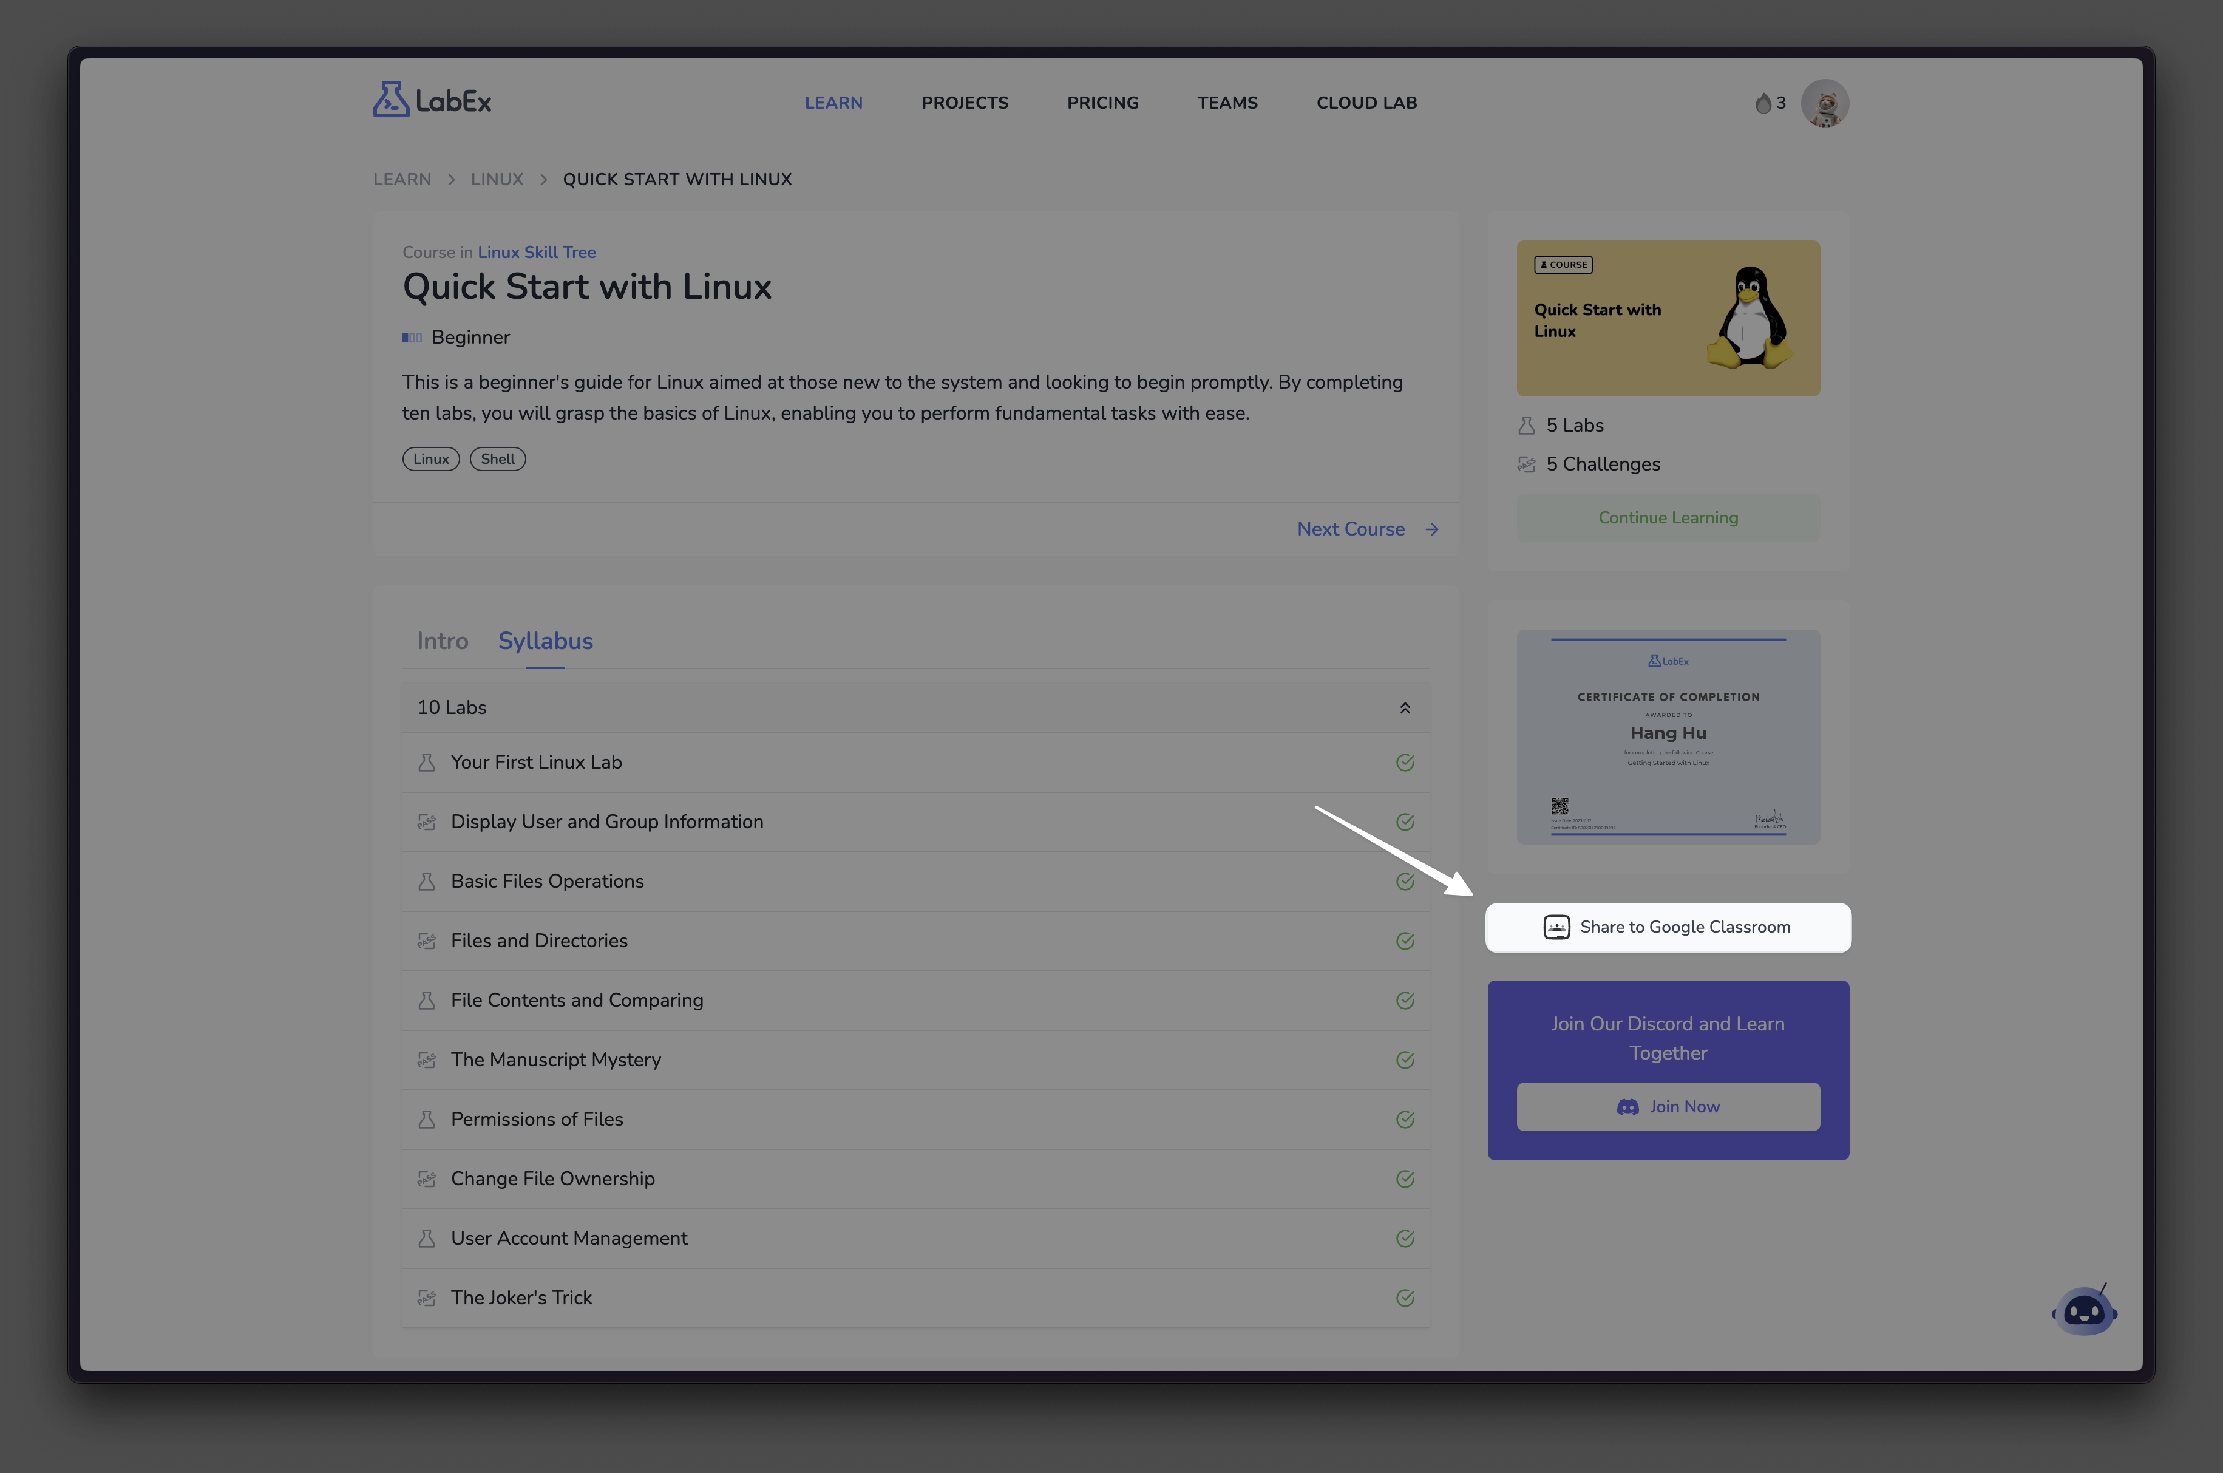This screenshot has width=2223, height=1473.
Task: Collapse the 10 Labs section
Action: (x=1405, y=709)
